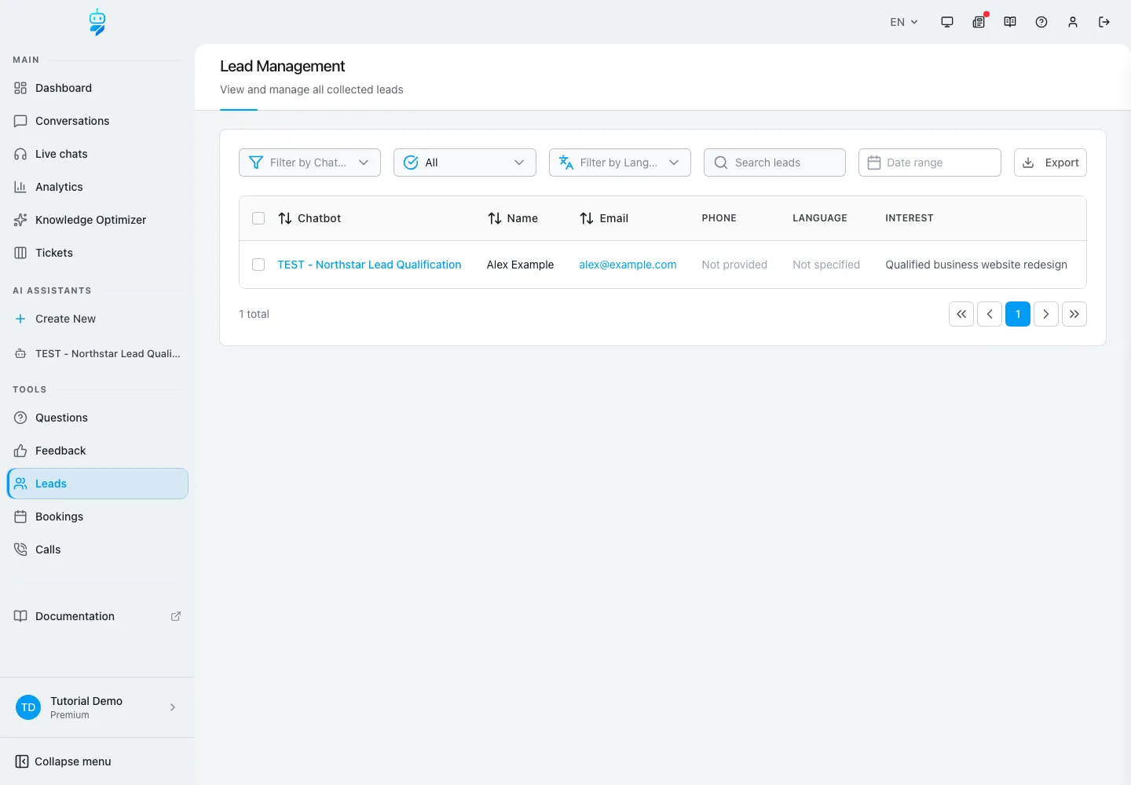This screenshot has width=1131, height=785.
Task: Click the "Not specified" language cell
Action: [x=826, y=265]
